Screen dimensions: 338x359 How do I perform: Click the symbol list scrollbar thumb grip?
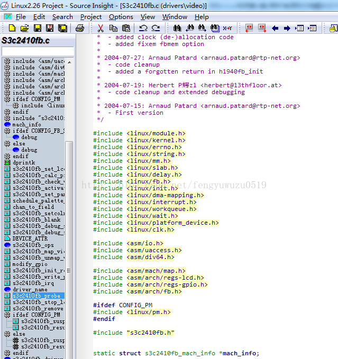point(69,271)
